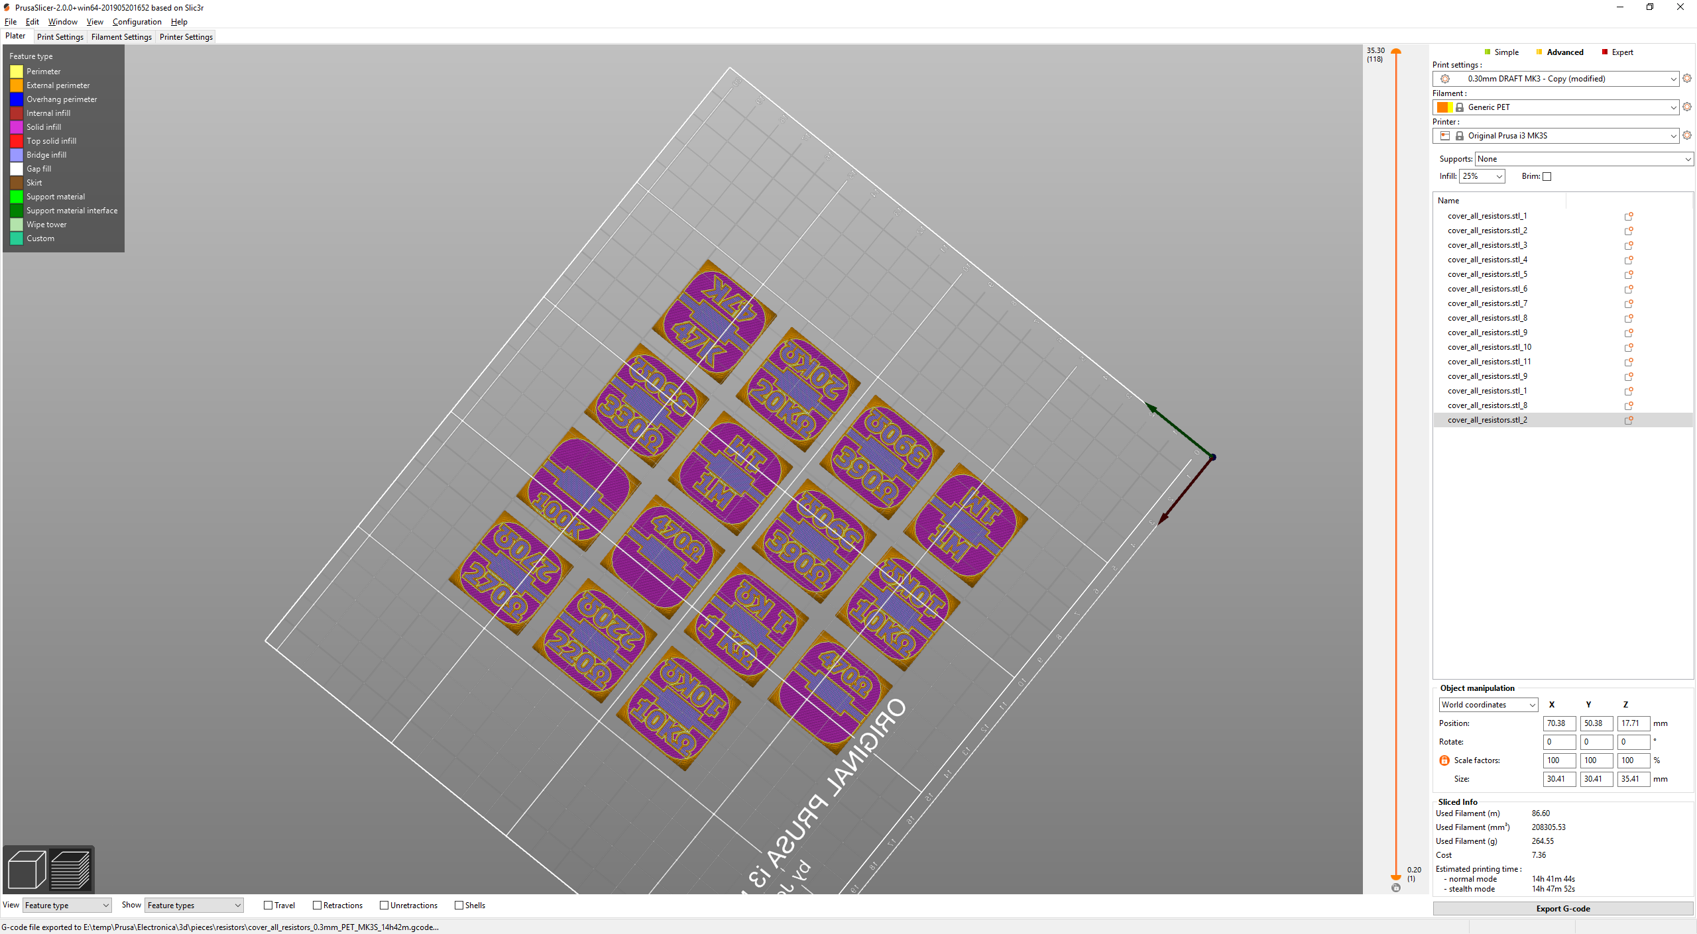Enable the Travel checkbox

coord(268,906)
